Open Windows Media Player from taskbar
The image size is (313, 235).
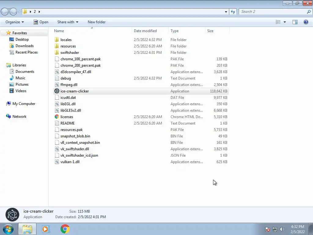pyautogui.click(x=46, y=229)
